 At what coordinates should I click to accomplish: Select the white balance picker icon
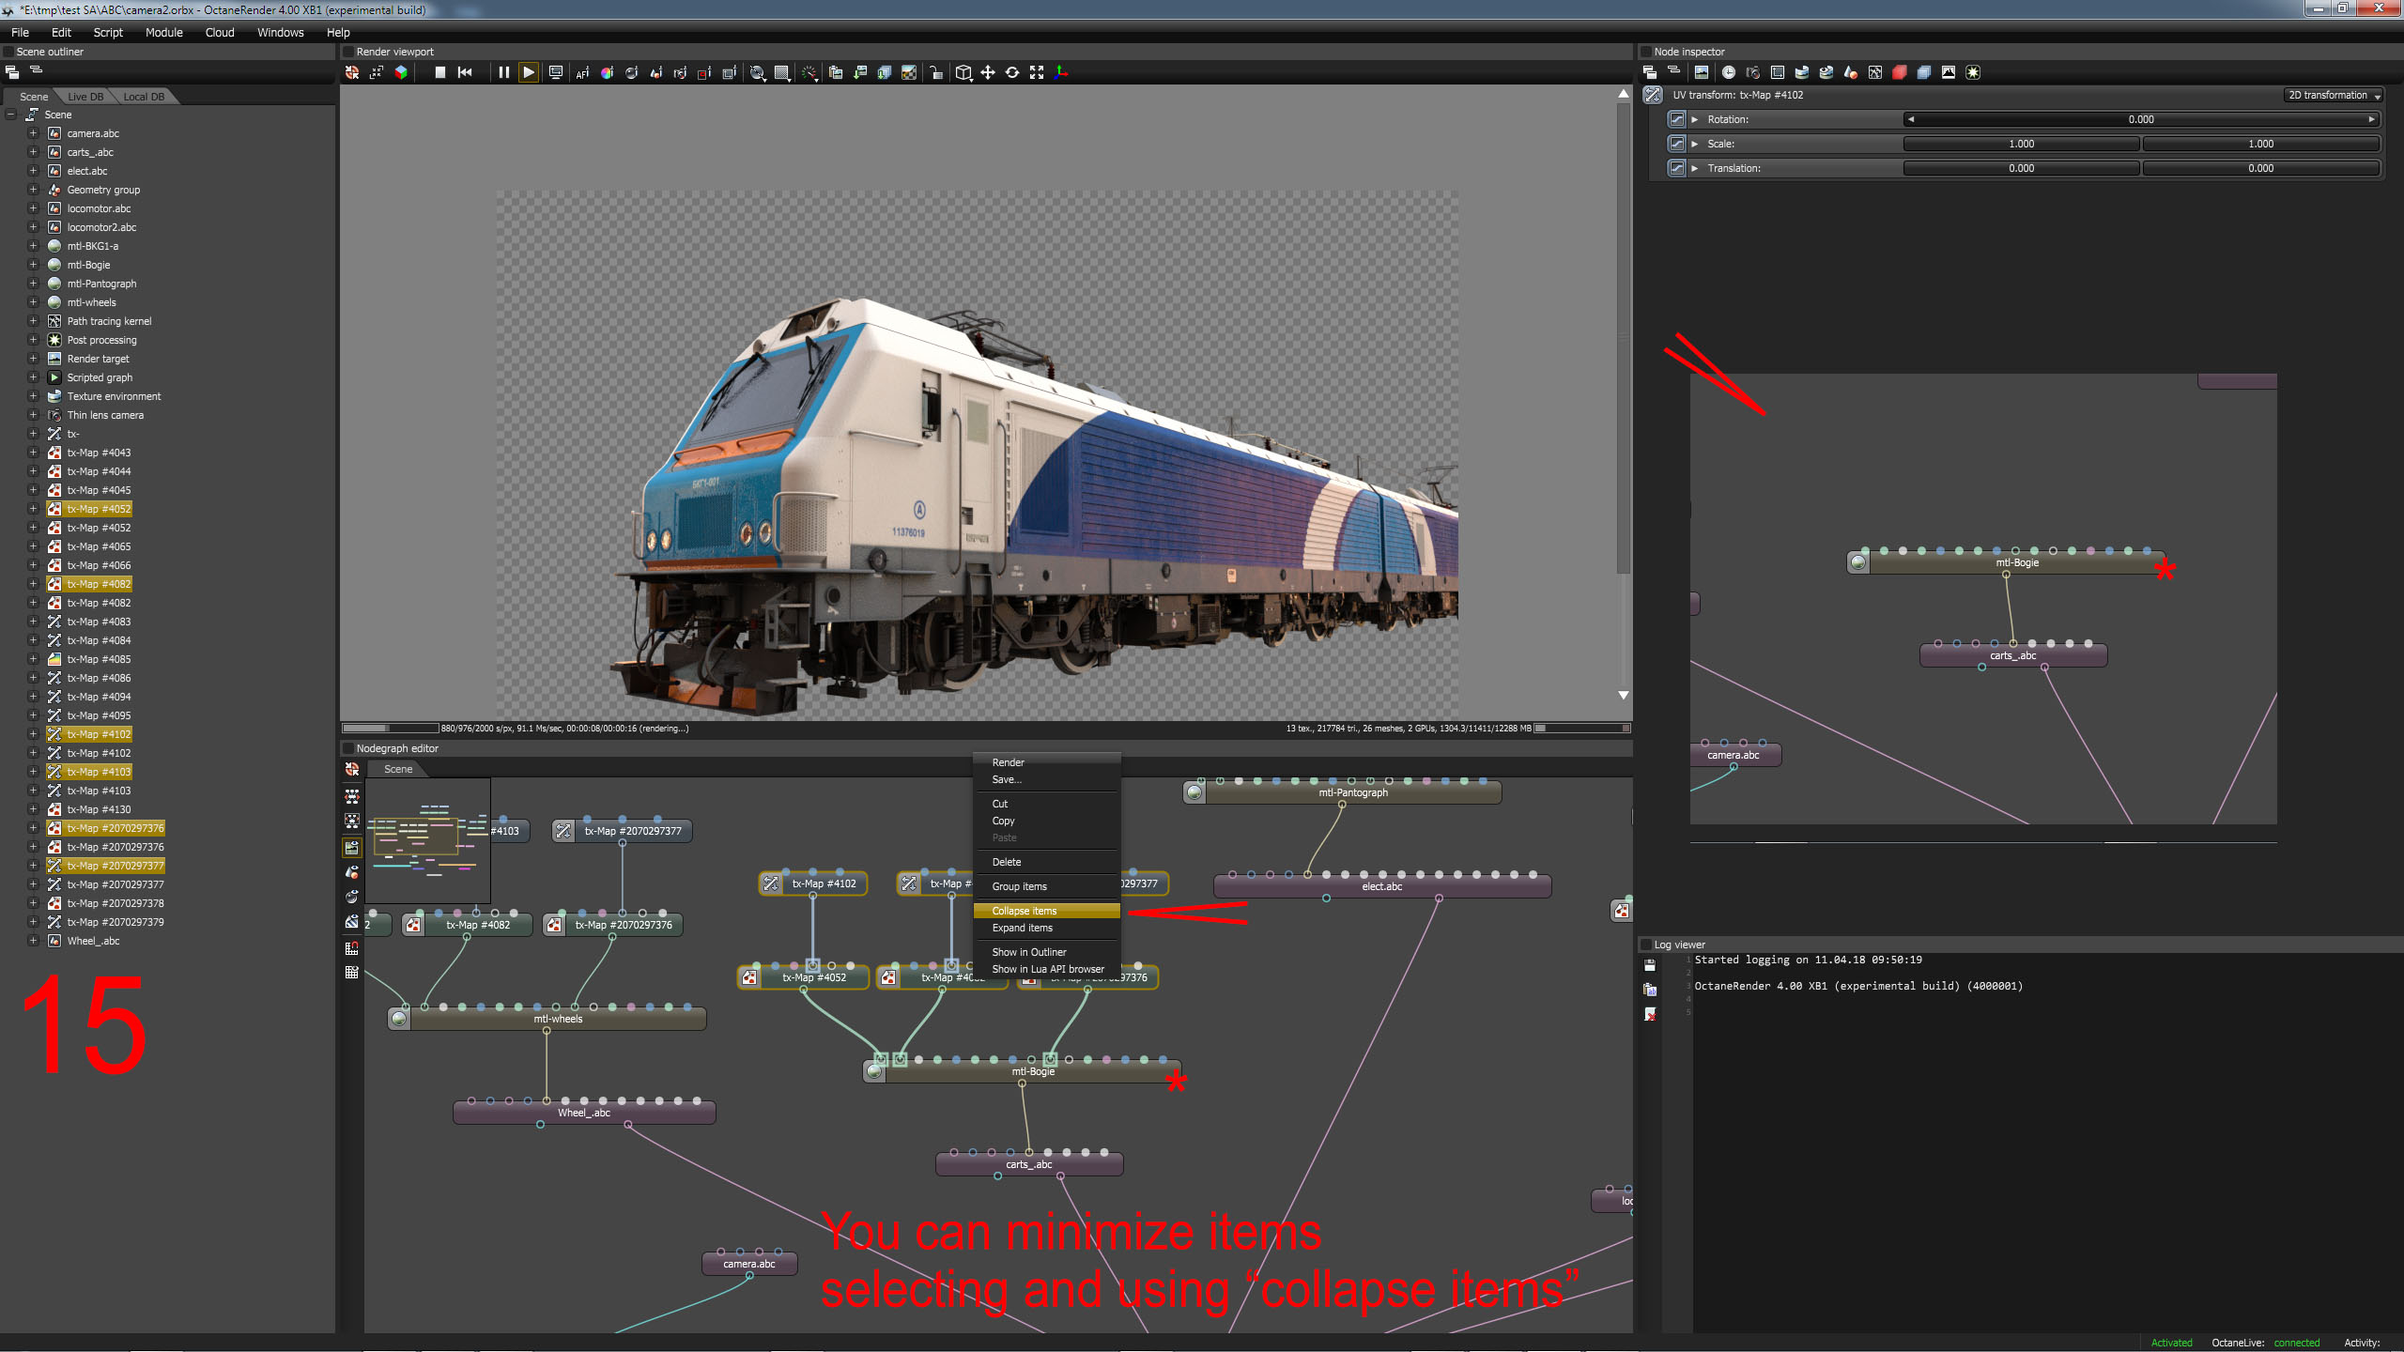point(607,72)
